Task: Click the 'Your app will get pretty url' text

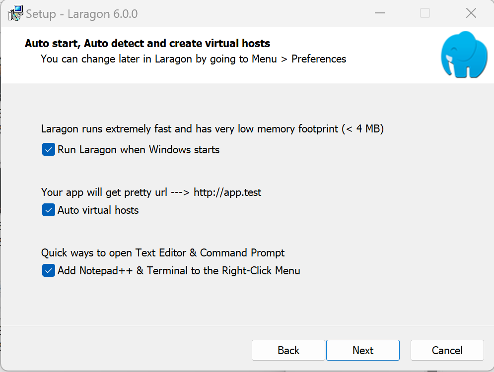Action: (x=151, y=192)
